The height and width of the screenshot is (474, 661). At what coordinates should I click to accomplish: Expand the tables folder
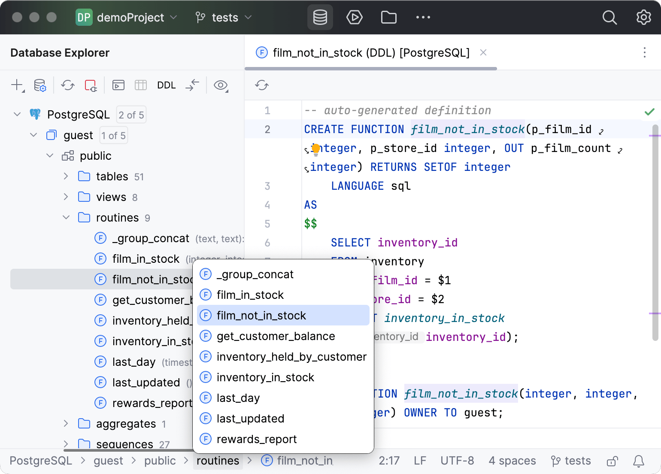click(x=66, y=176)
